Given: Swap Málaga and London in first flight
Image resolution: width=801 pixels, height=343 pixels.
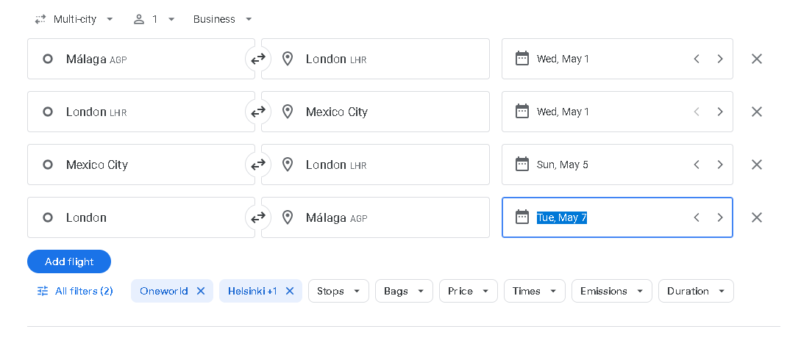Looking at the screenshot, I should (258, 59).
